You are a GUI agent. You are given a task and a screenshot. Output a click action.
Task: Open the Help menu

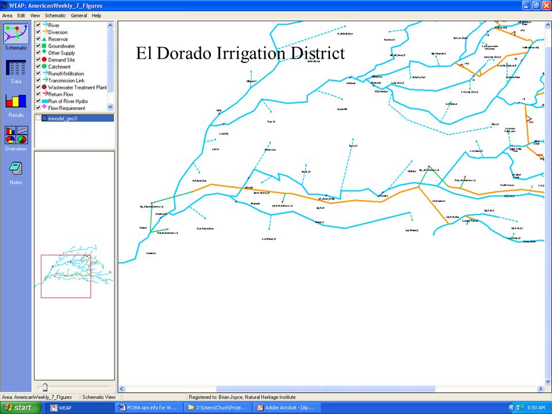tap(96, 16)
